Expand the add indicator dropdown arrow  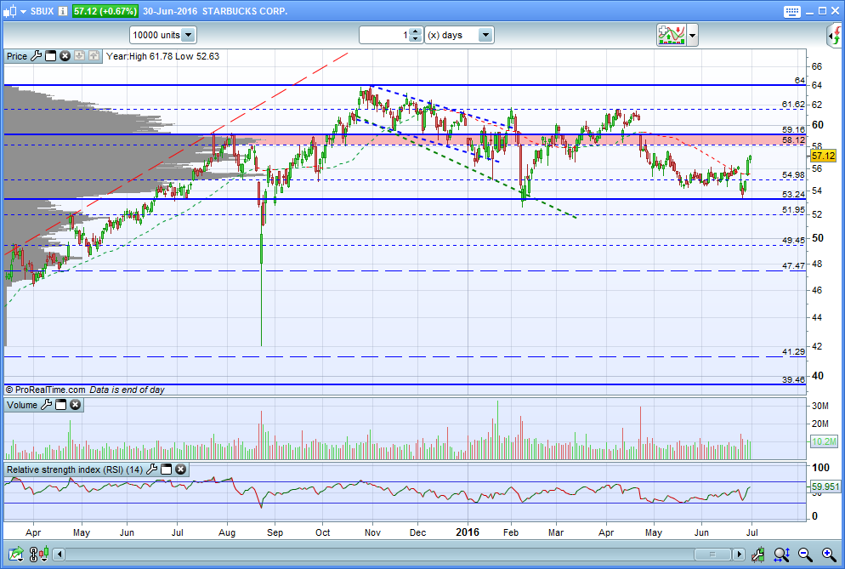click(693, 36)
